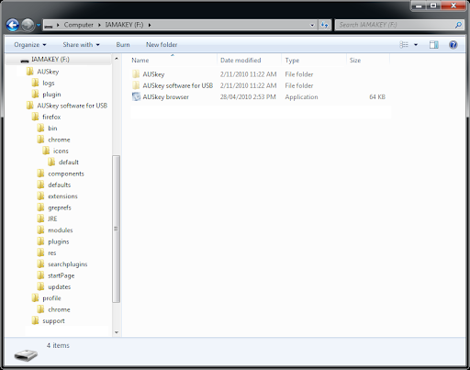Click the search magnifier icon

point(458,25)
